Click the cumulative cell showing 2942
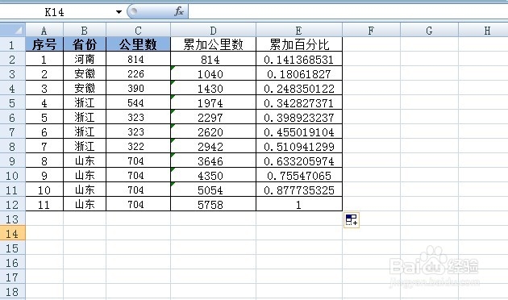 (x=213, y=146)
